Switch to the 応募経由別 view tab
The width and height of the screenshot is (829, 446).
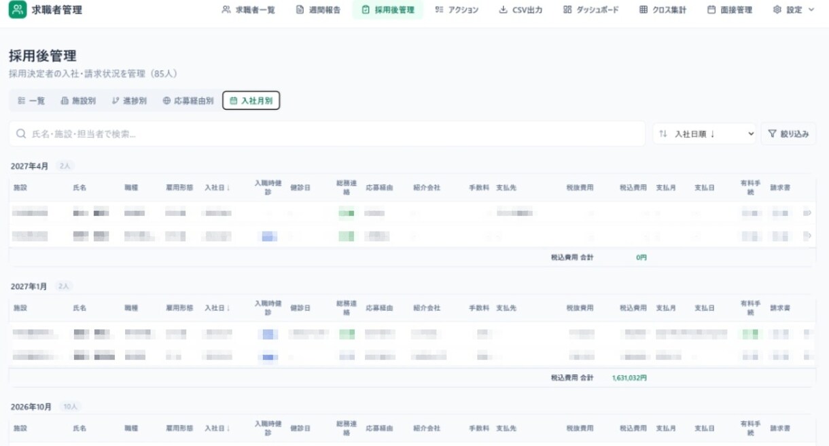tap(188, 100)
